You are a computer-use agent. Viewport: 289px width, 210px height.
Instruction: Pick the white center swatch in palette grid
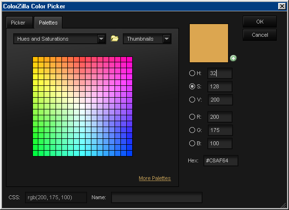pos(83,106)
